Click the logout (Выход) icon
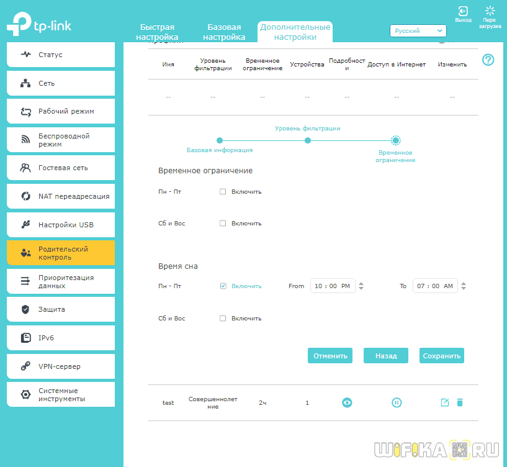 [x=463, y=11]
